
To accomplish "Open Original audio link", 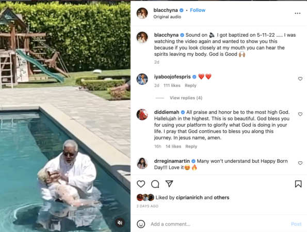I will [x=167, y=17].
